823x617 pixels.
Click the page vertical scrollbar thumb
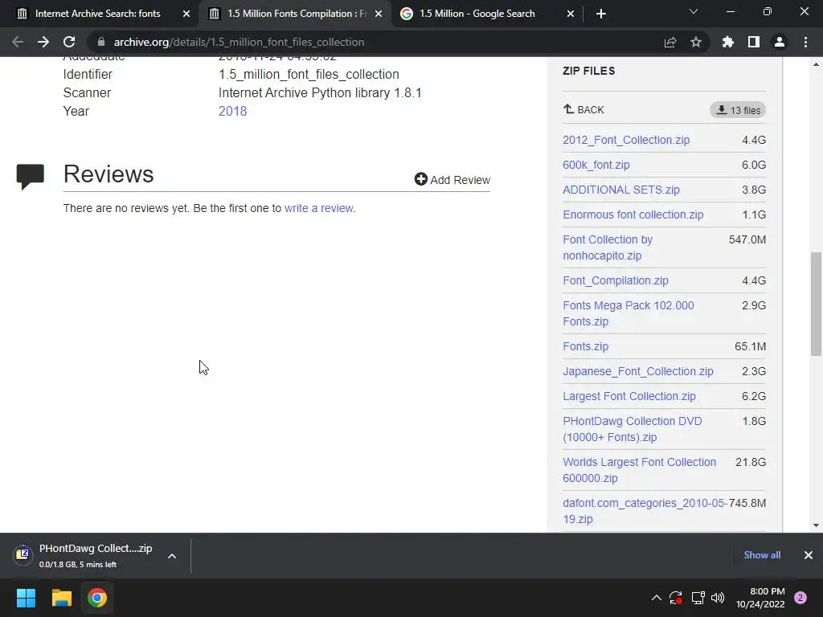pyautogui.click(x=816, y=304)
